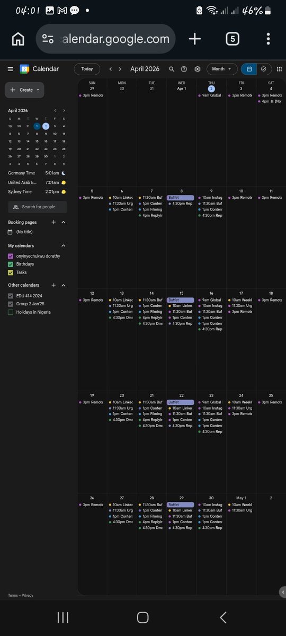Viewport: 286px width, 636px height.
Task: Open the Buffet event on April 29
Action: [181, 505]
